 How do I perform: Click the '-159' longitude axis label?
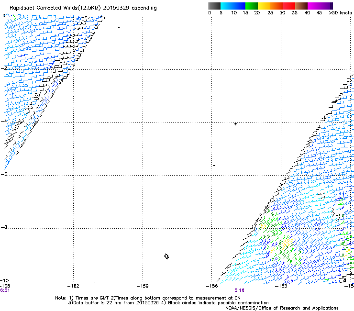click(143, 286)
